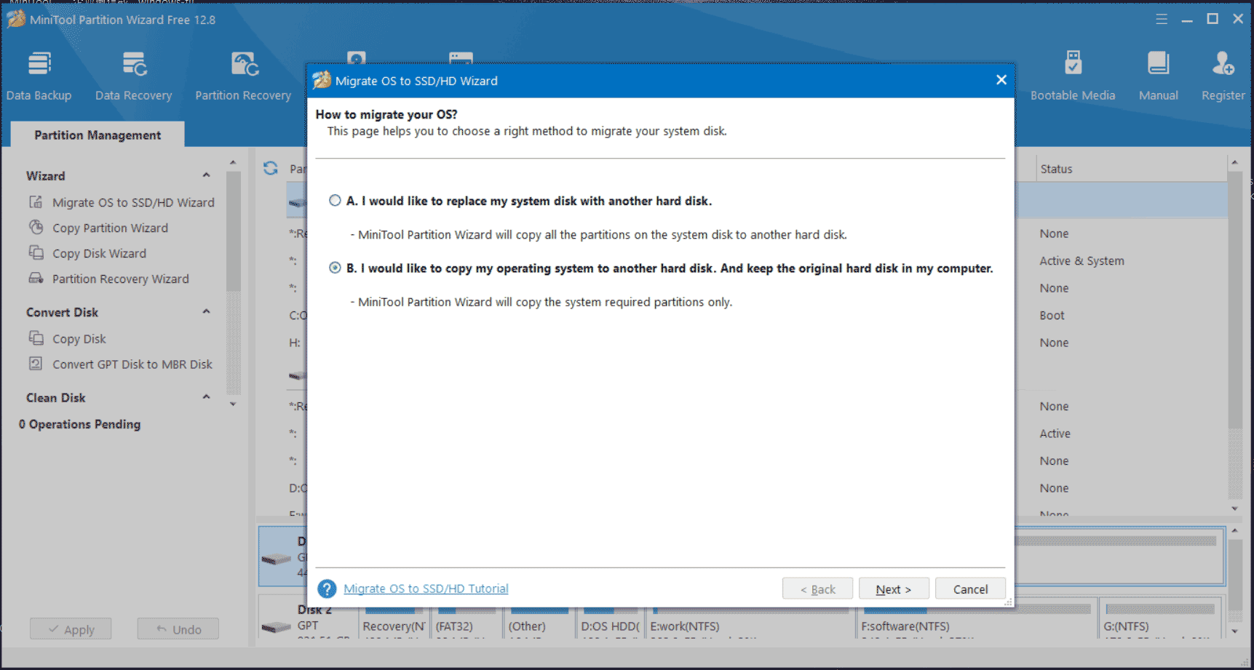Click the Undo button
This screenshot has height=670, width=1254.
pyautogui.click(x=178, y=629)
